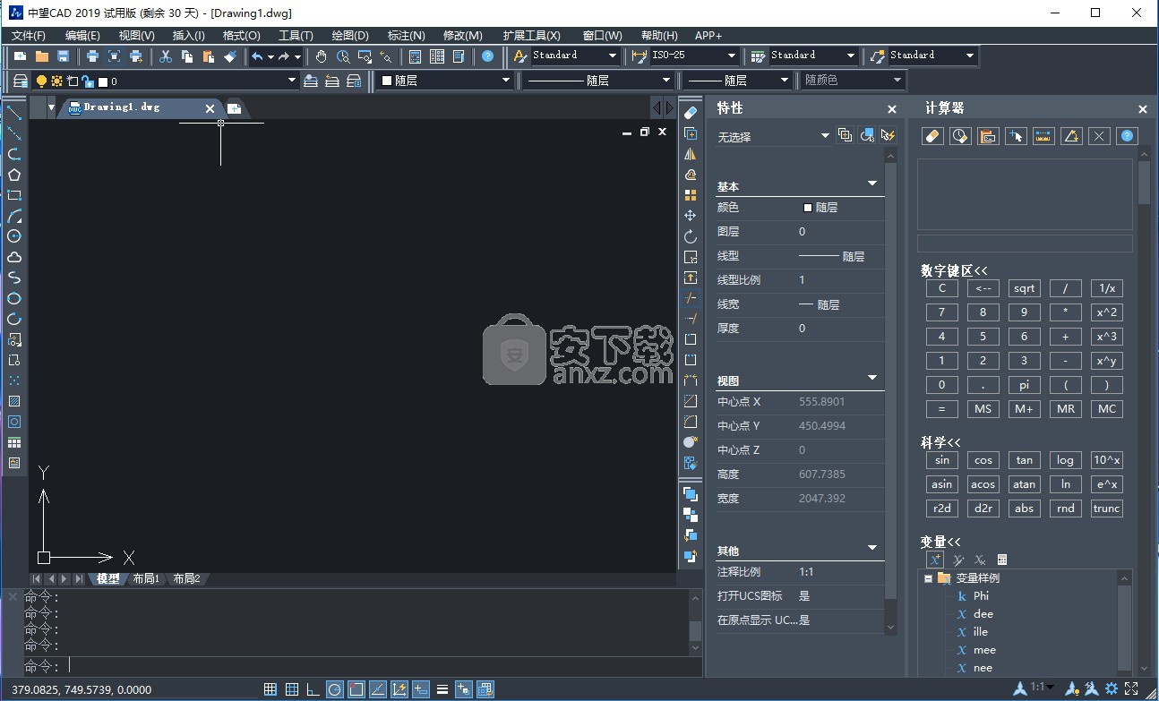The image size is (1159, 701).
Task: Toggle the layer on/off lightbulb icon
Action: pos(41,81)
